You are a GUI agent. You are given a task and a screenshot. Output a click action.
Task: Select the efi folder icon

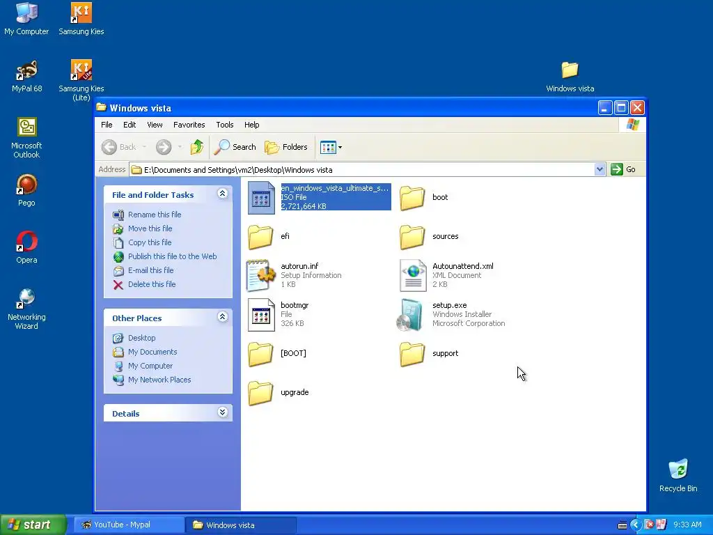coord(260,237)
